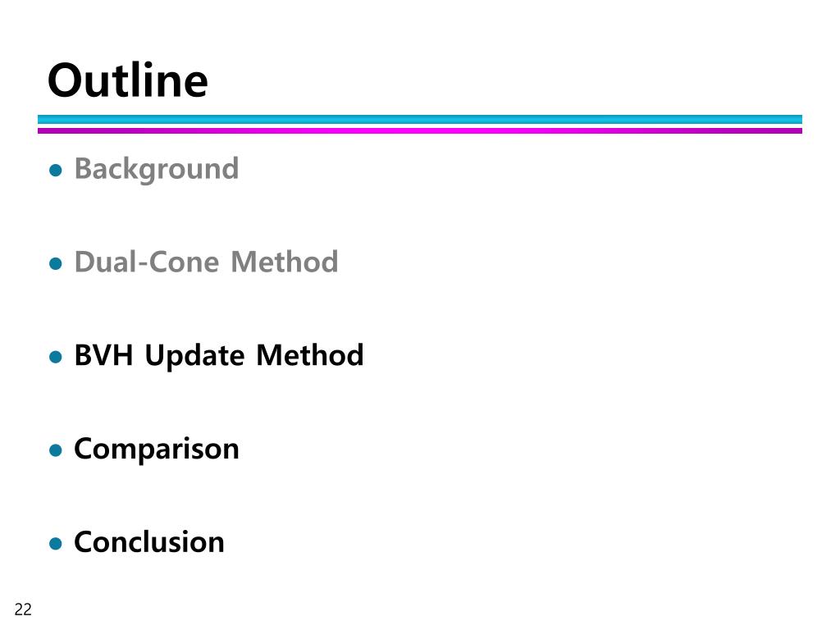The height and width of the screenshot is (630, 840).
Task: Click the word Method after Update
Action: point(310,355)
